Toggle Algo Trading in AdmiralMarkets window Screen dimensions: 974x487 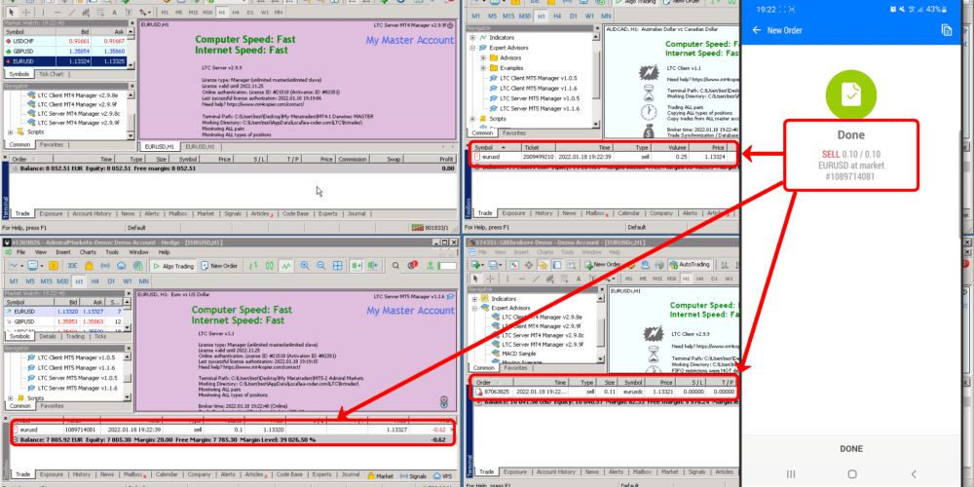pos(173,266)
